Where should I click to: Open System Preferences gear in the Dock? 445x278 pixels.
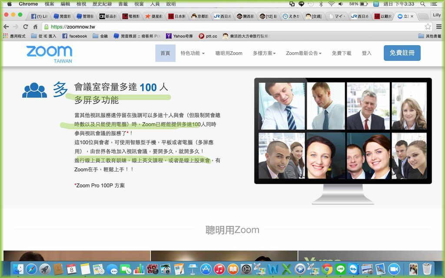point(246,268)
